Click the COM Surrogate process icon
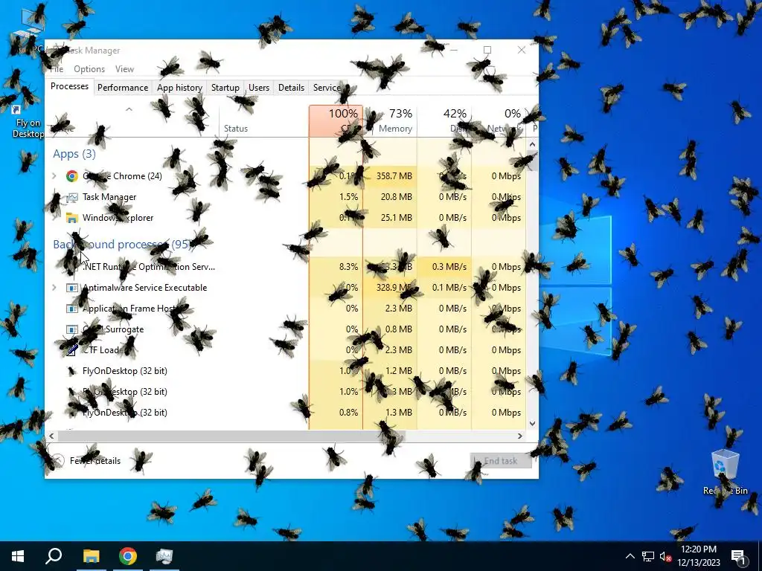This screenshot has height=571, width=762. click(x=72, y=329)
